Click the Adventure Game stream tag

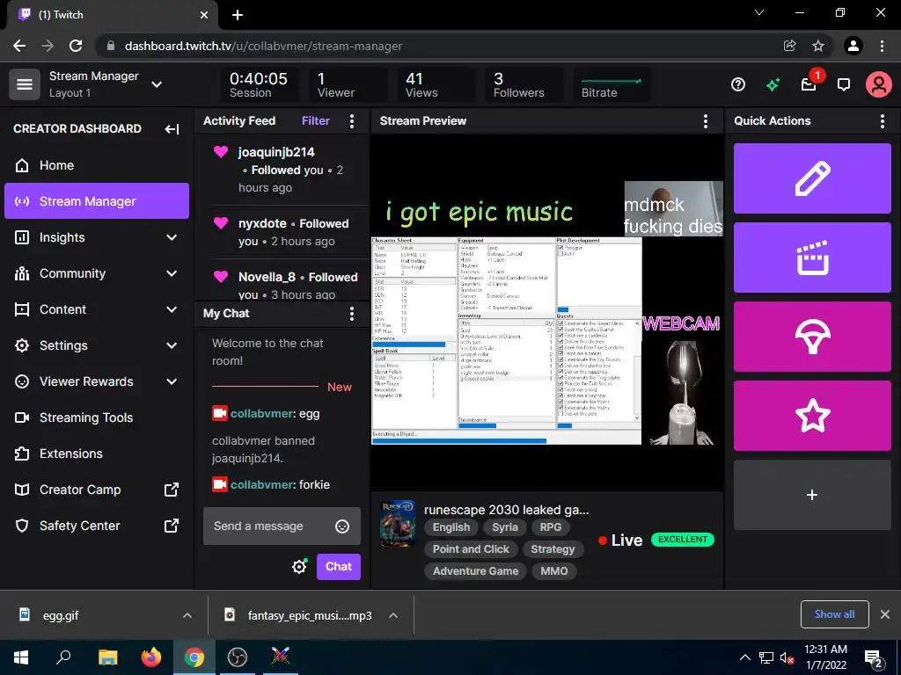(475, 571)
